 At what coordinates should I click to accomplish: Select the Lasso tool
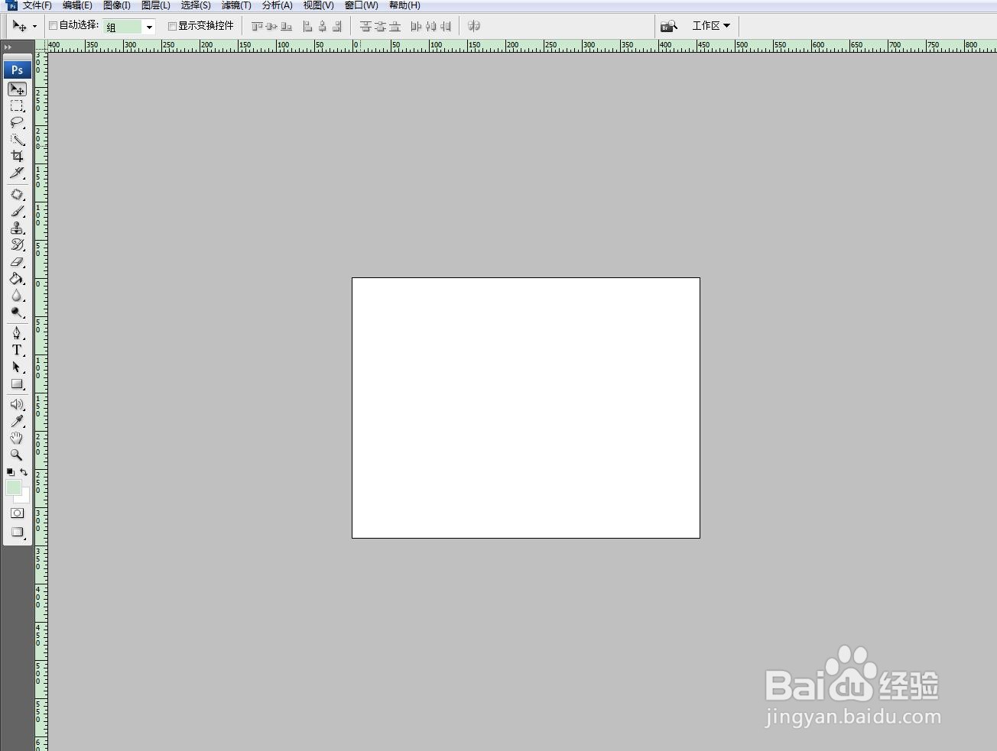17,123
